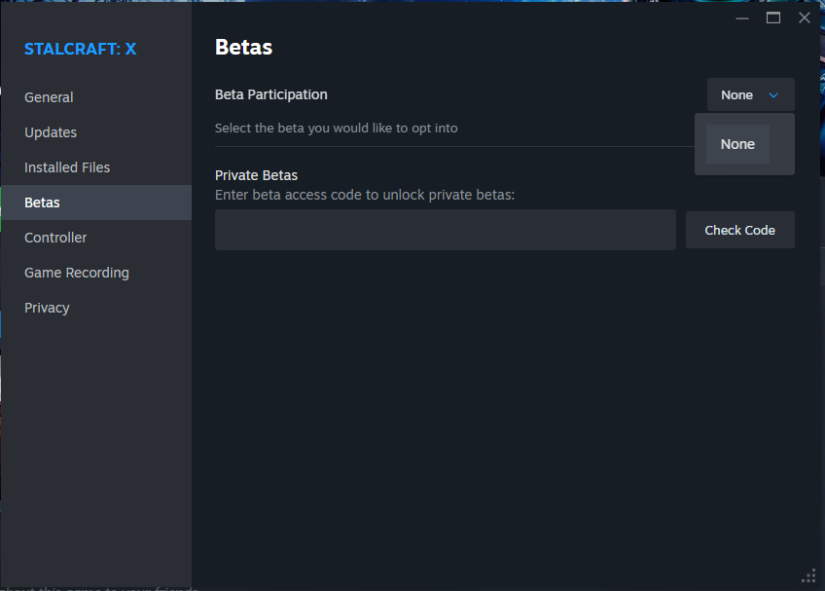Click the 'Enter beta access code' instruction text
825x591 pixels.
click(x=365, y=195)
